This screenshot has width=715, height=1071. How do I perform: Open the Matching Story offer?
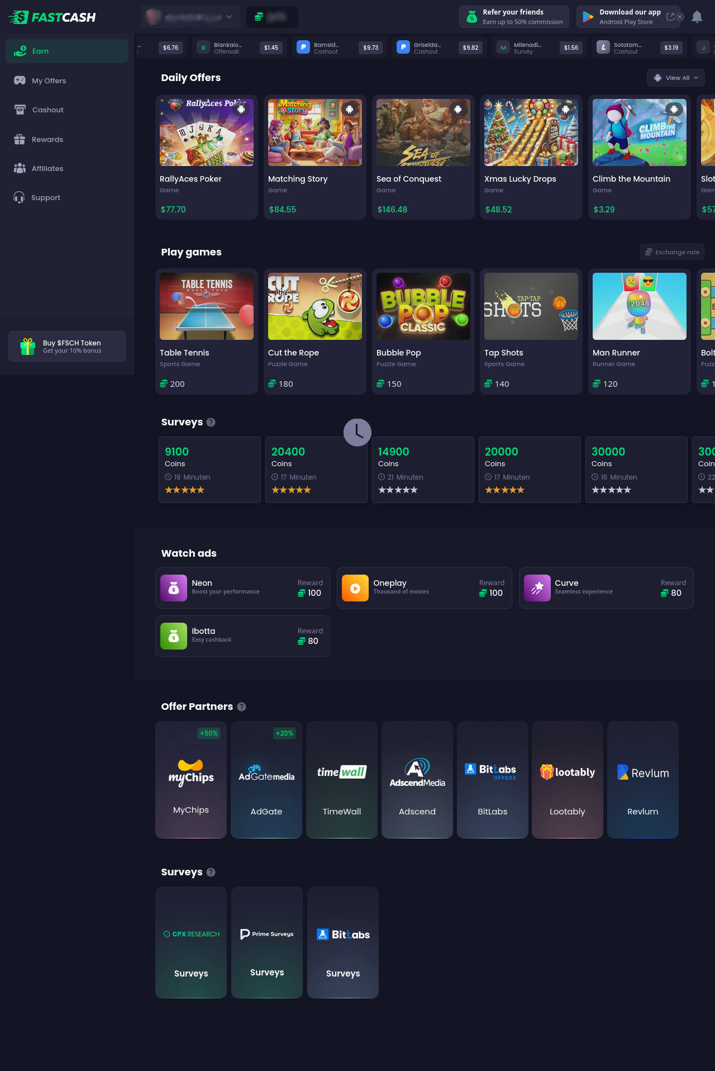[315, 157]
